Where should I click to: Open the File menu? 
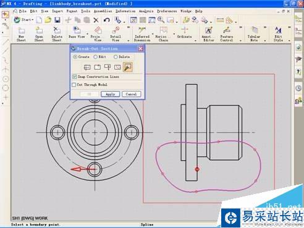22,11
